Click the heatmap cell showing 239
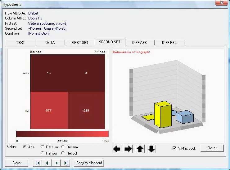Viewport: 230px width, 170px height. 86,110
